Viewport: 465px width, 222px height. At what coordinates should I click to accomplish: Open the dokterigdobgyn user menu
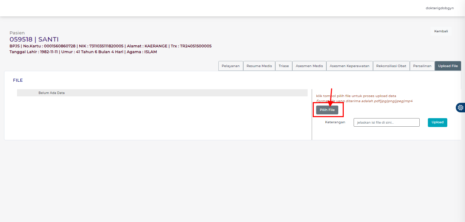click(439, 8)
